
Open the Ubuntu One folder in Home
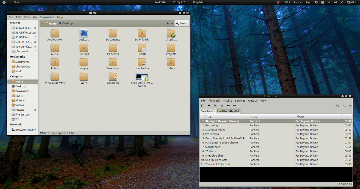coord(142,63)
